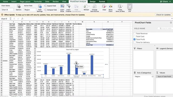
Task: Select the Europe bar in chart
Action: (69, 64)
